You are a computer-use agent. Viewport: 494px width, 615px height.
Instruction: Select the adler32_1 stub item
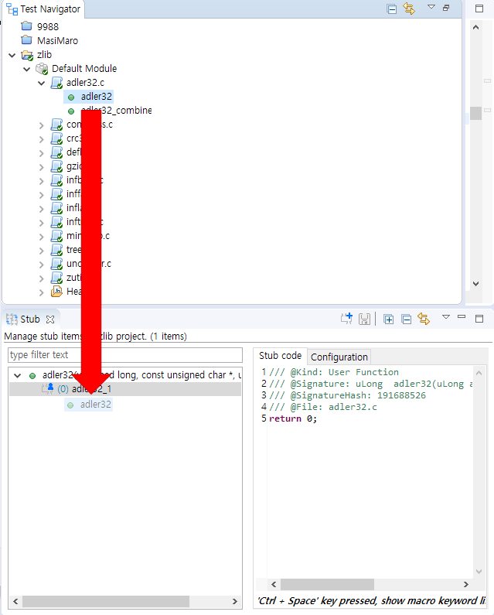pos(125,389)
